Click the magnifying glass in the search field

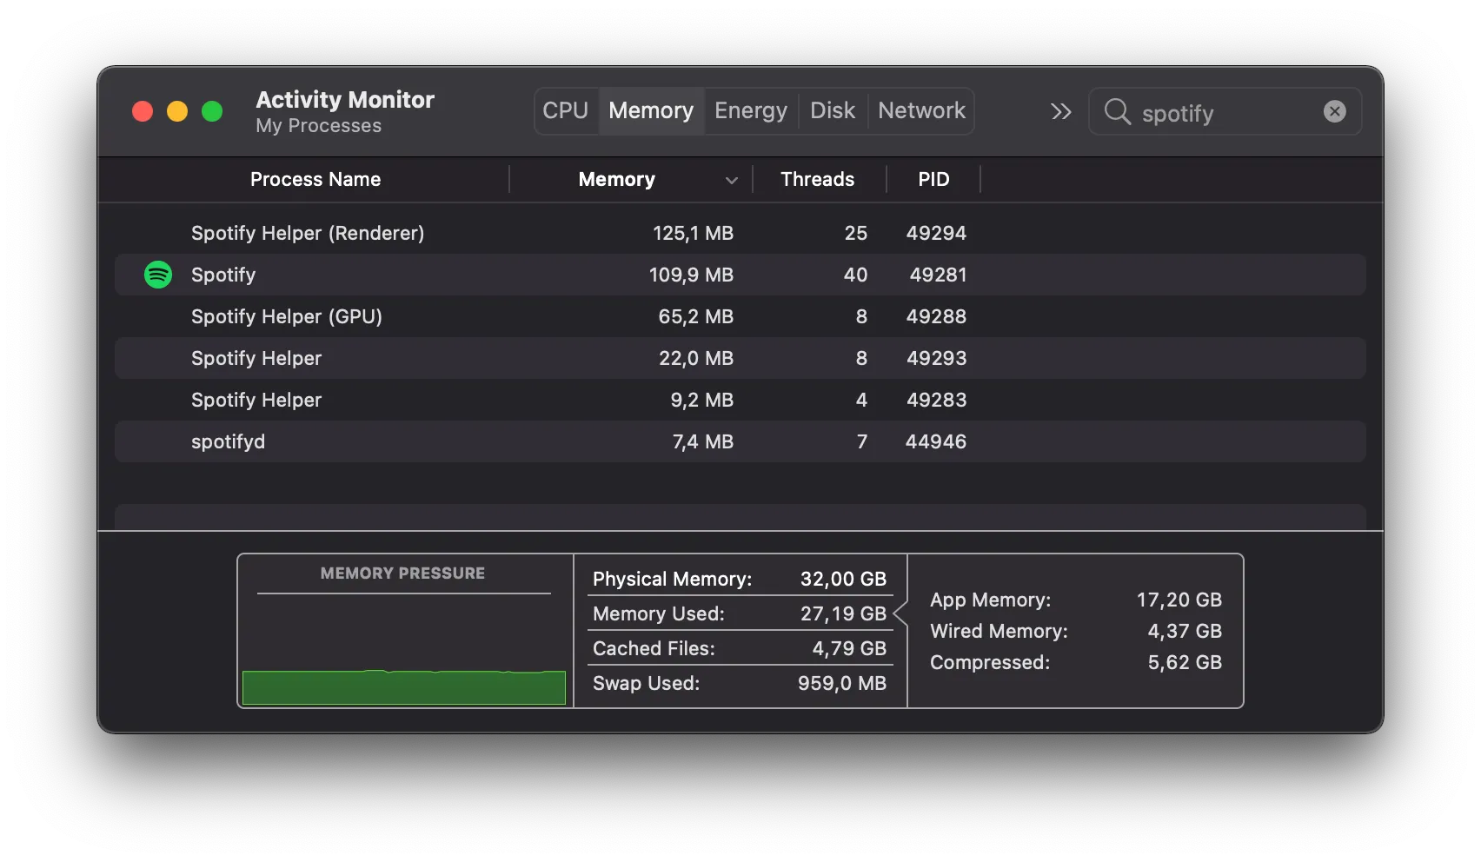click(1117, 112)
